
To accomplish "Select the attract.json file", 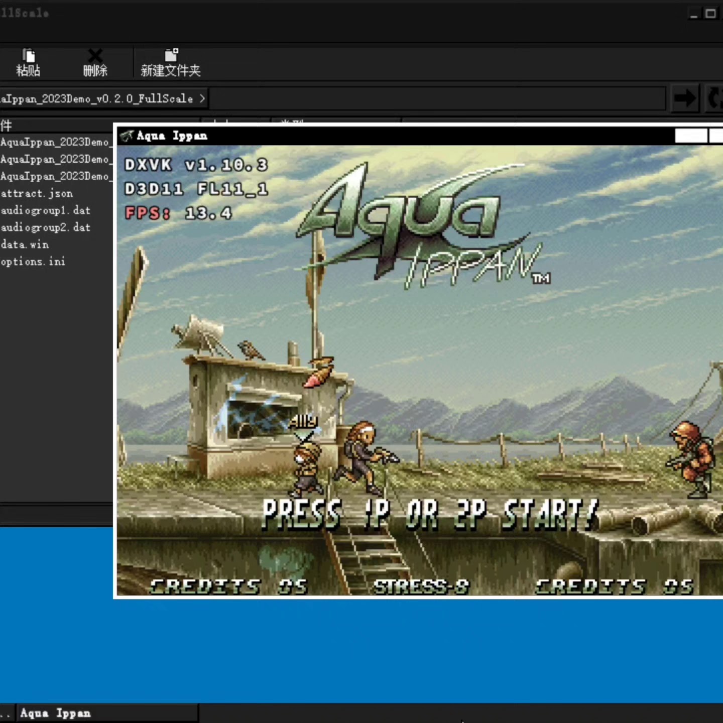I will point(37,193).
